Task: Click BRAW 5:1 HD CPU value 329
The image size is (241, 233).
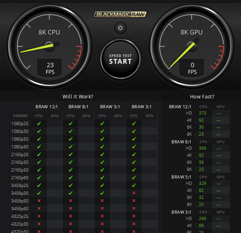Action: click(x=202, y=183)
